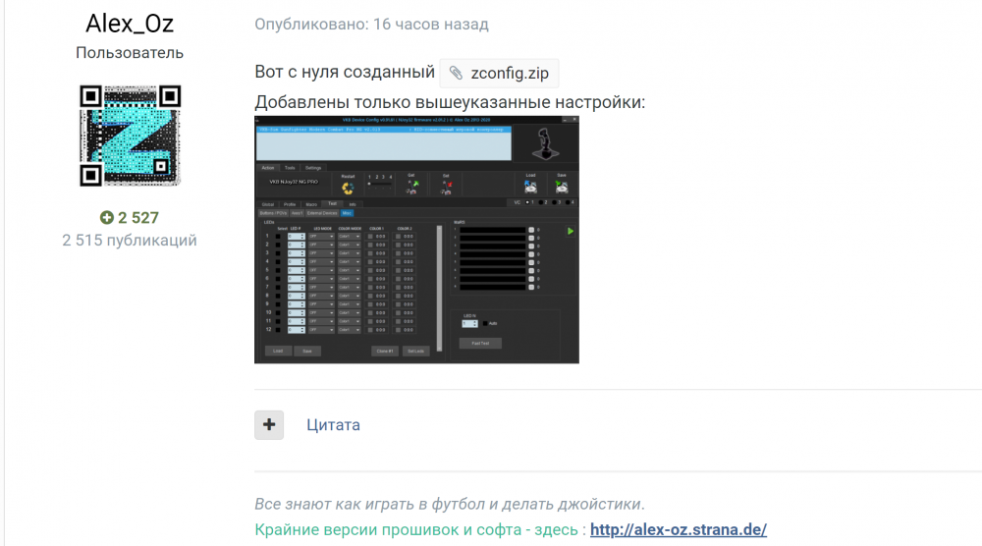982x546 pixels.
Task: Click the Цитата quote link
Action: tap(333, 425)
